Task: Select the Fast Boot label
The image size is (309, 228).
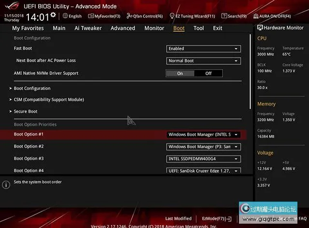Action: click(x=23, y=48)
